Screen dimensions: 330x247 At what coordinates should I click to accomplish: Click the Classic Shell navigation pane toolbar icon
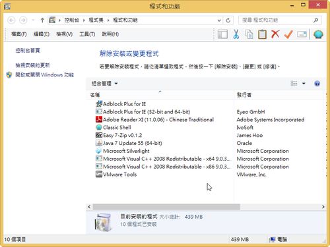click(222, 34)
